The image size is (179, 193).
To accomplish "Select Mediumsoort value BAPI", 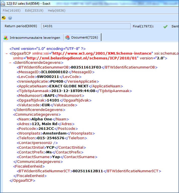I will tap(49, 96).
